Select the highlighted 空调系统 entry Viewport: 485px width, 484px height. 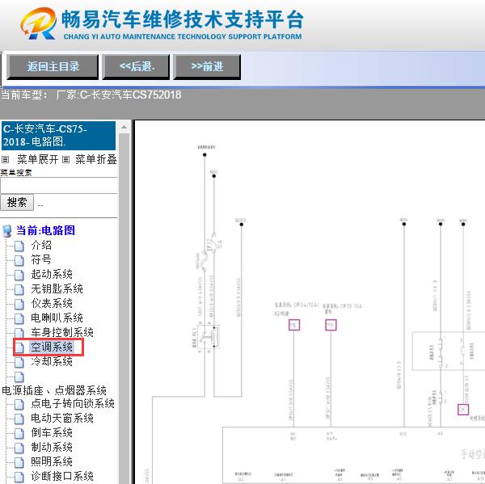pyautogui.click(x=52, y=347)
